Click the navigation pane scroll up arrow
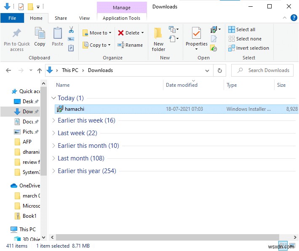 pyautogui.click(x=43, y=83)
